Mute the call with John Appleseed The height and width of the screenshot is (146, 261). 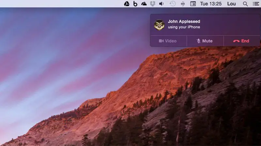[x=205, y=41]
